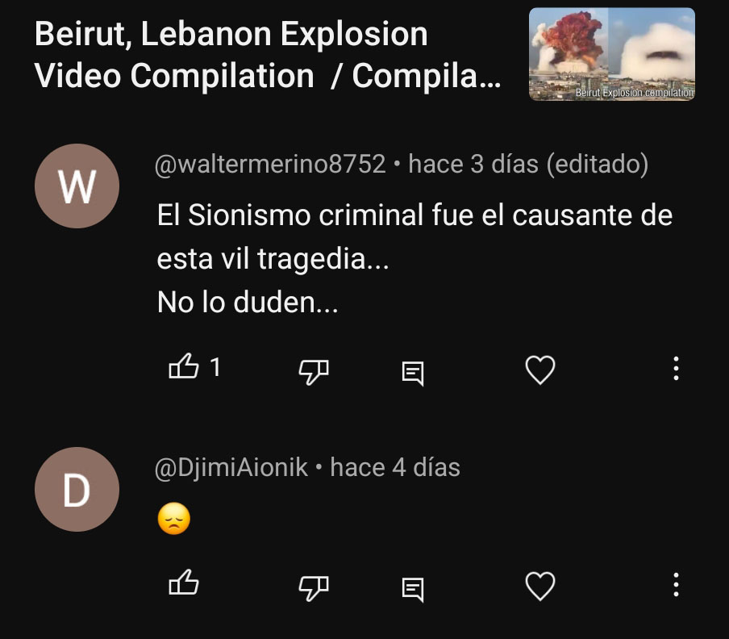Visit the @DjimiAionik channel handle
The image size is (729, 639).
231,467
